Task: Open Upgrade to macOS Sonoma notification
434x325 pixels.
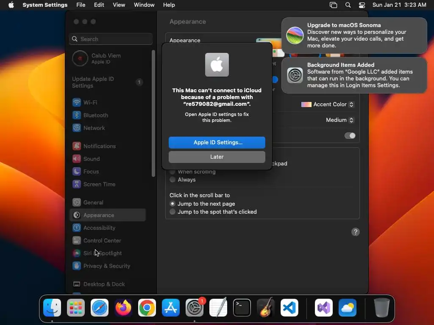Action: pos(354,36)
